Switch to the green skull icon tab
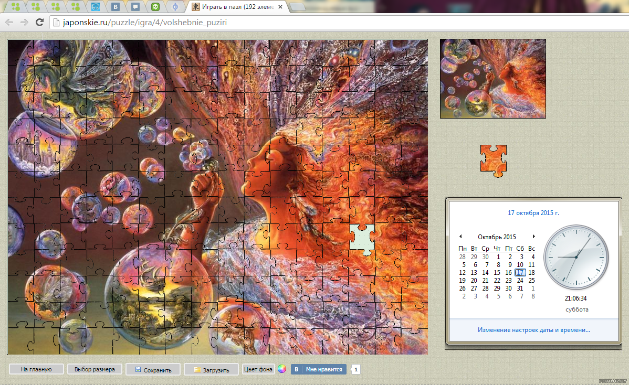The width and height of the screenshot is (629, 385). (155, 7)
